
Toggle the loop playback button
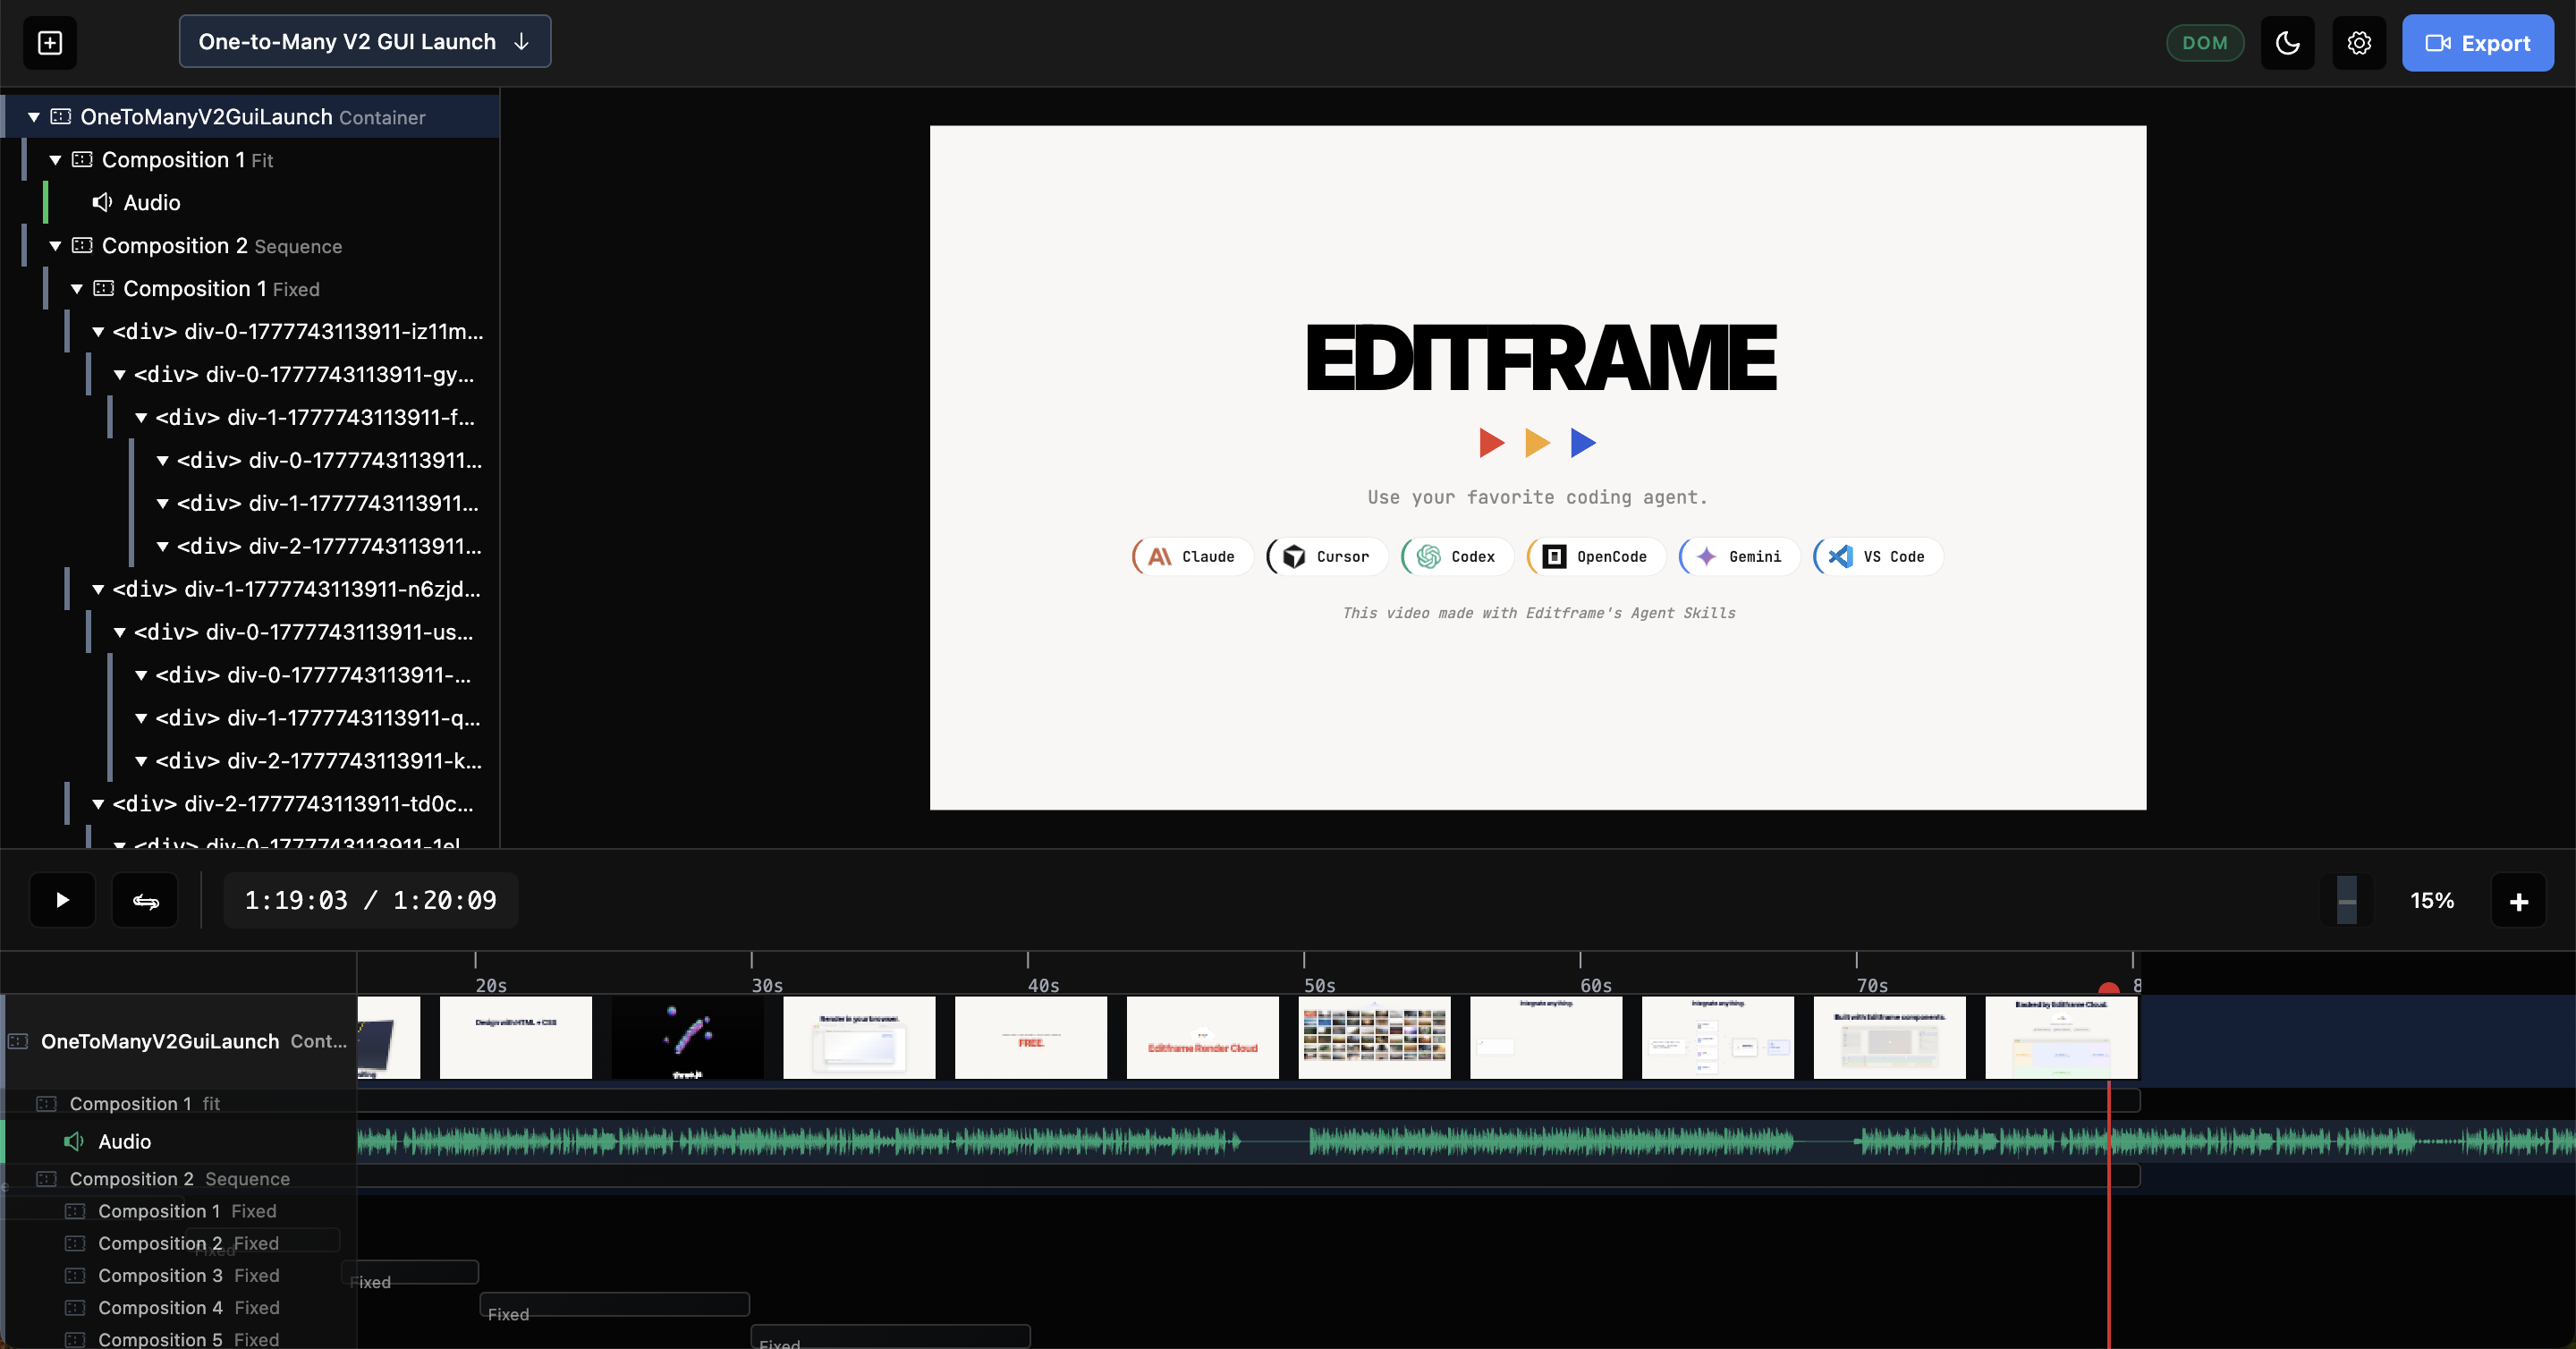145,900
